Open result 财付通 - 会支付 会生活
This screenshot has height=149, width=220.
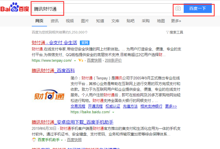pos(54,43)
